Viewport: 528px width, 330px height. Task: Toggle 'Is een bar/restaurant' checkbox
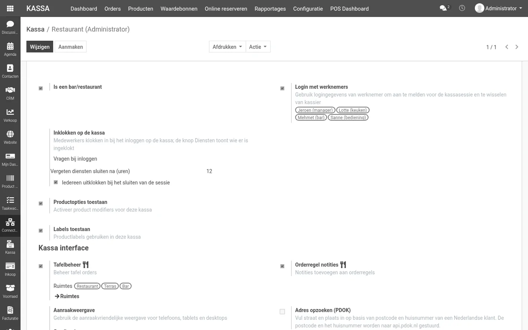(x=41, y=88)
